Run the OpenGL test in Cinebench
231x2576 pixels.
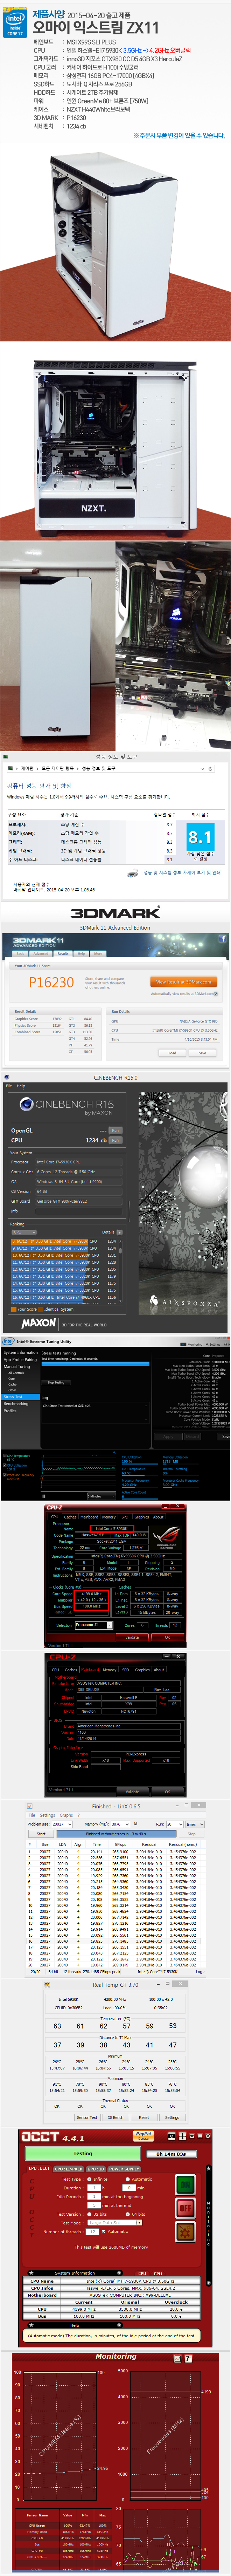115,1130
